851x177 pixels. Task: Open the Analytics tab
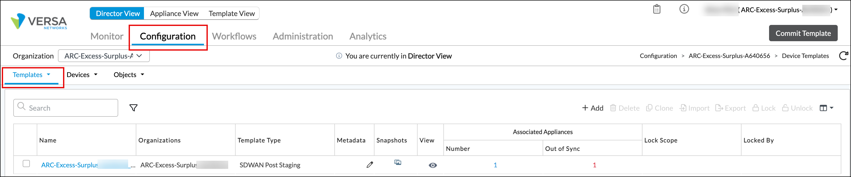tap(368, 36)
